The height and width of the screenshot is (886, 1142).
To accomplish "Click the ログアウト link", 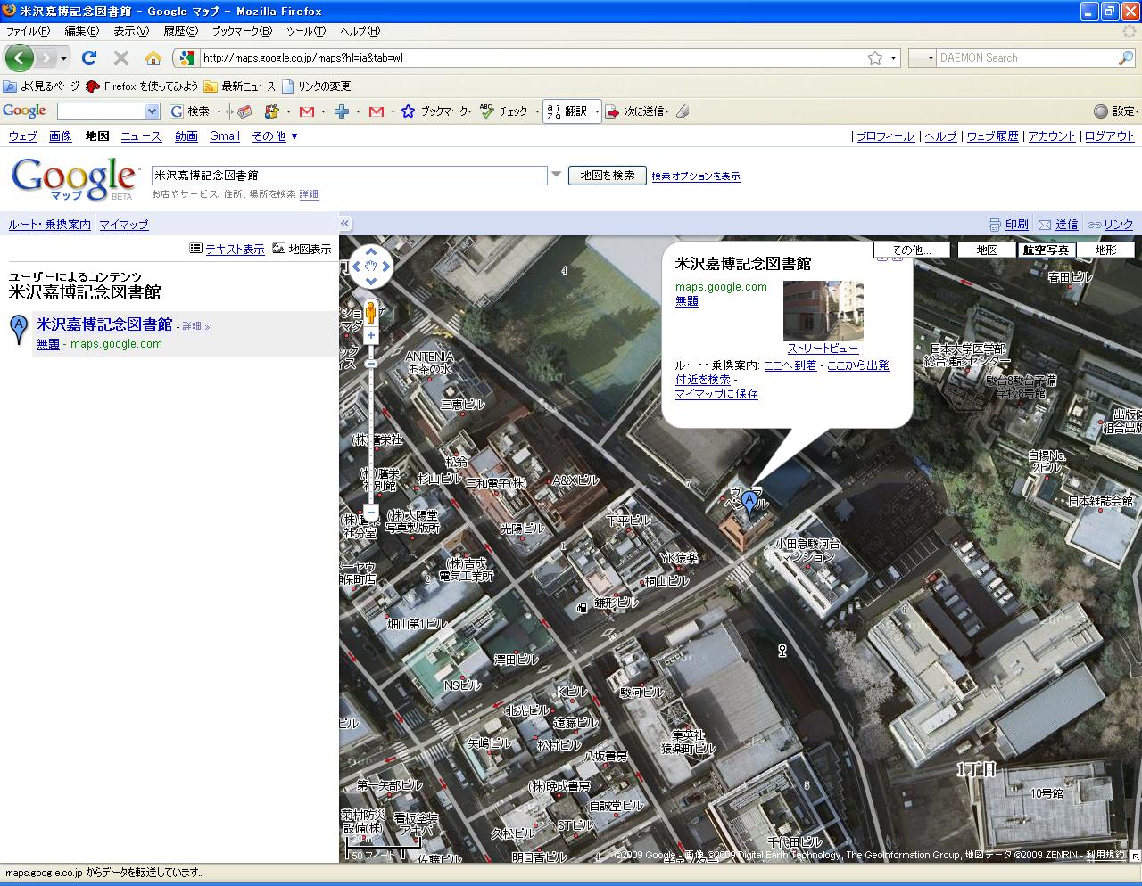I will coord(1110,136).
